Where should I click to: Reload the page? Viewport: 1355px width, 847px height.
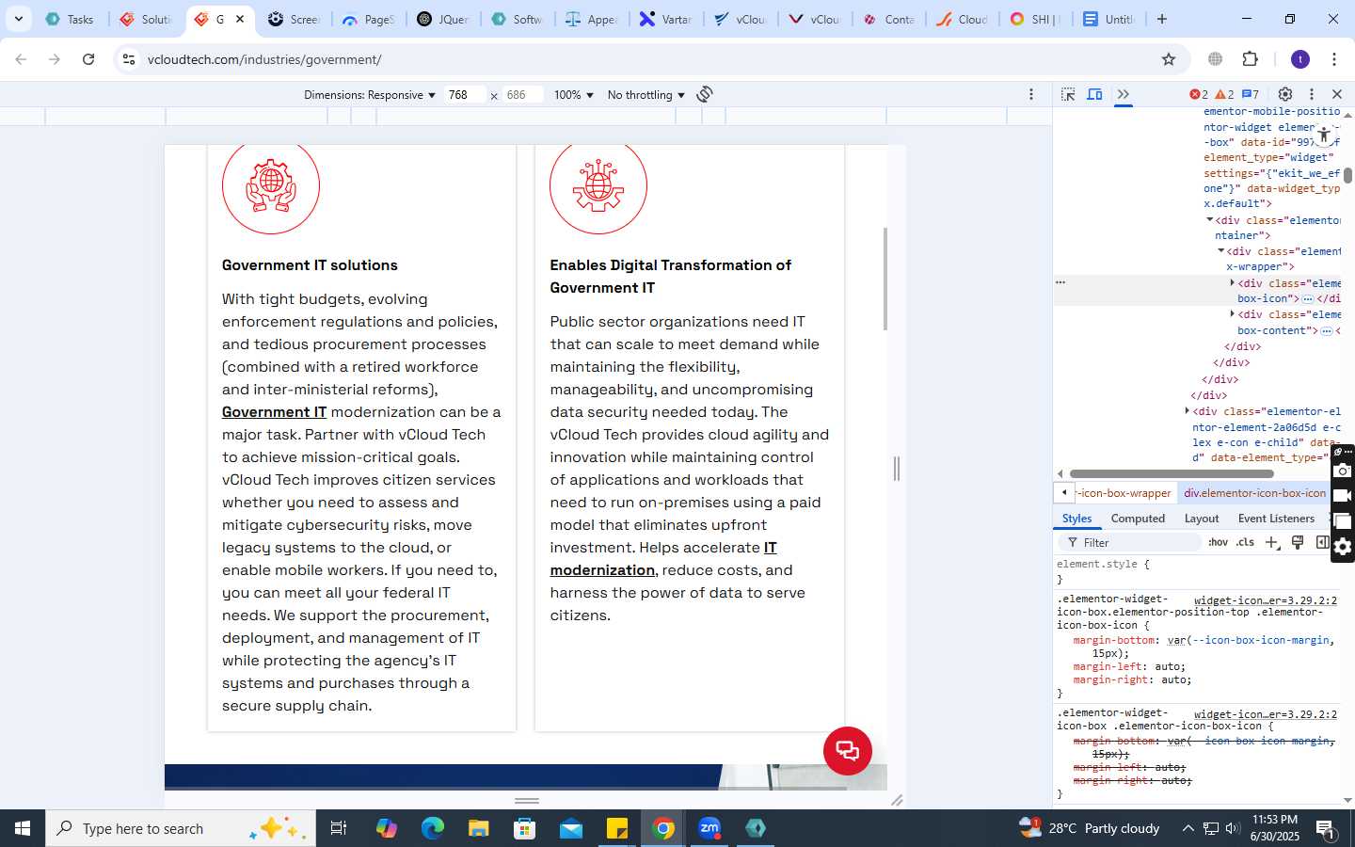click(88, 59)
